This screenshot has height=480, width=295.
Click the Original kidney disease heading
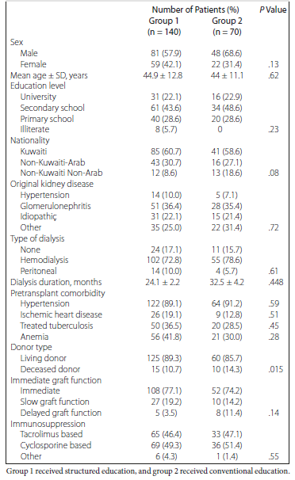coord(52,184)
